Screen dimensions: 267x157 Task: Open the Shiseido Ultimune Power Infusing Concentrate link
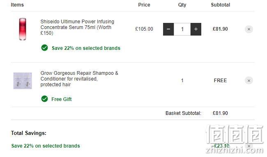[x=77, y=27]
